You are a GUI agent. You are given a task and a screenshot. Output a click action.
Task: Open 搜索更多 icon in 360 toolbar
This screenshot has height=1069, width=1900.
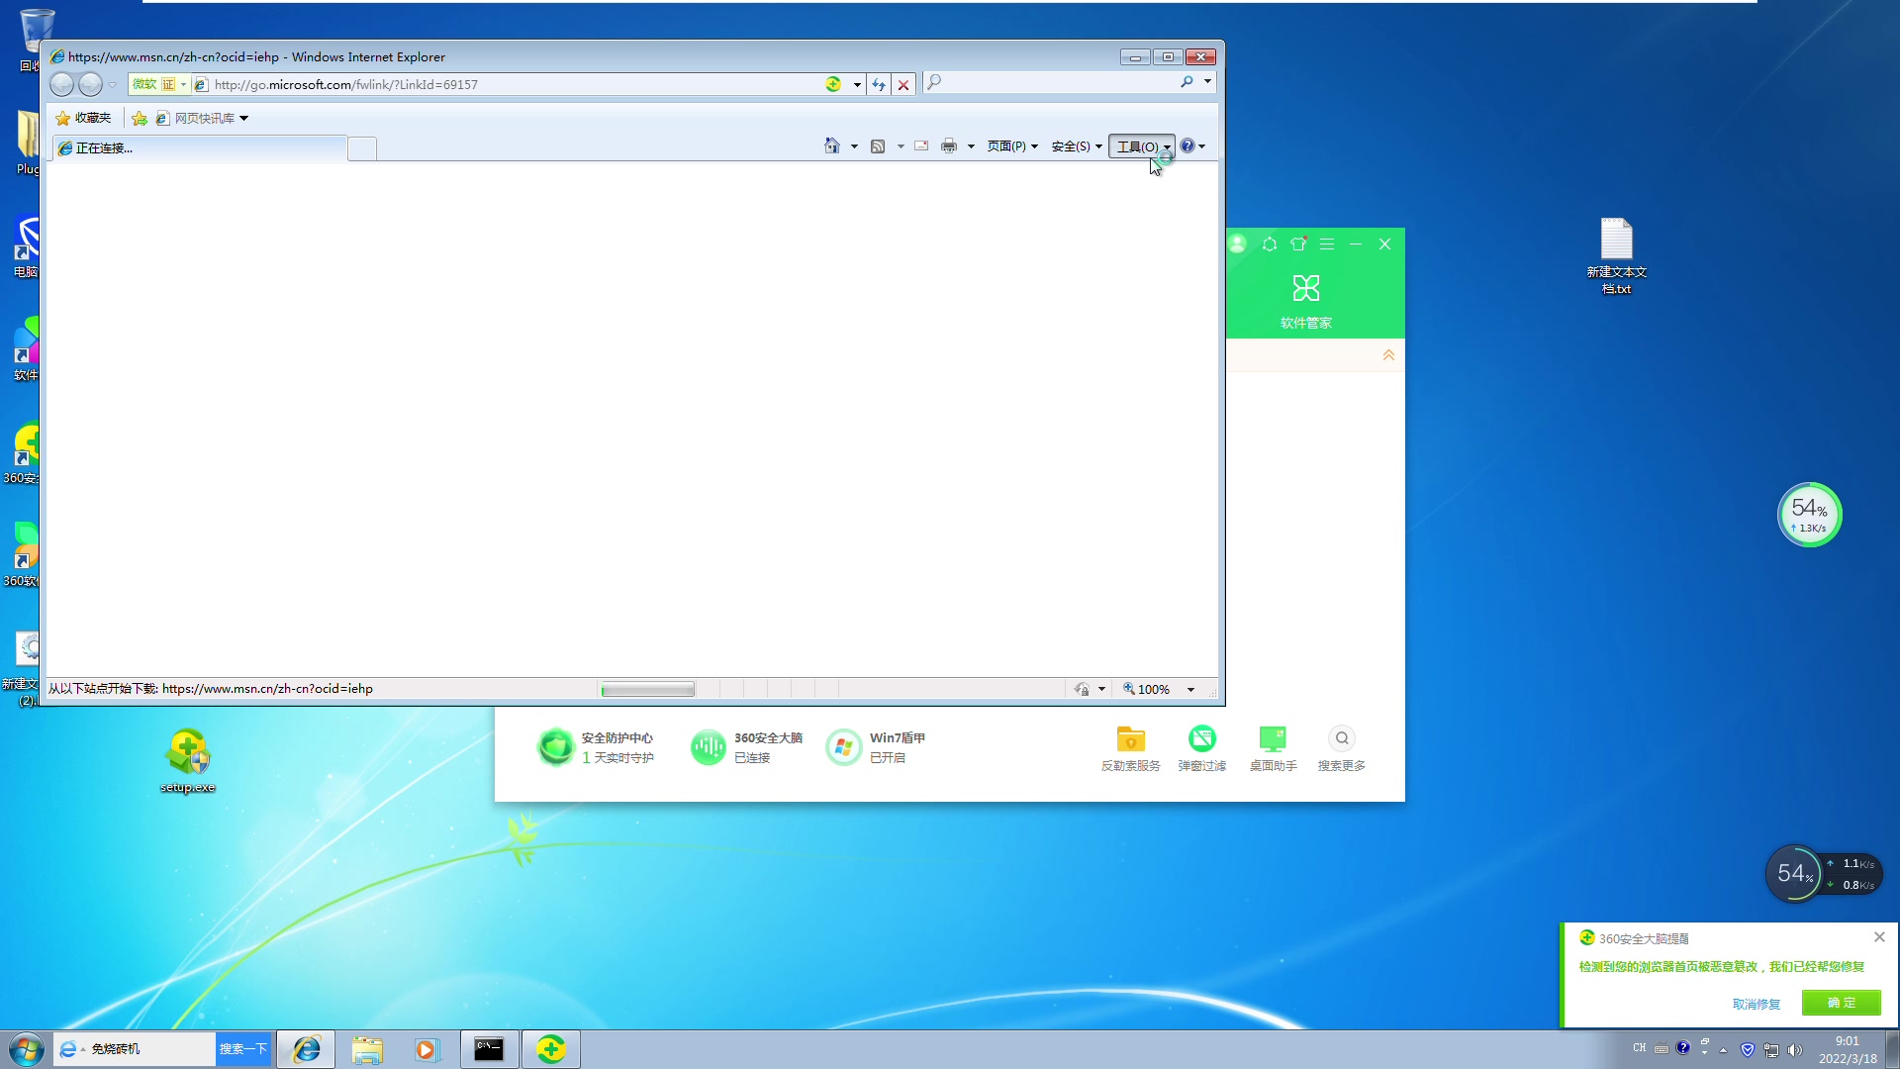tap(1342, 737)
